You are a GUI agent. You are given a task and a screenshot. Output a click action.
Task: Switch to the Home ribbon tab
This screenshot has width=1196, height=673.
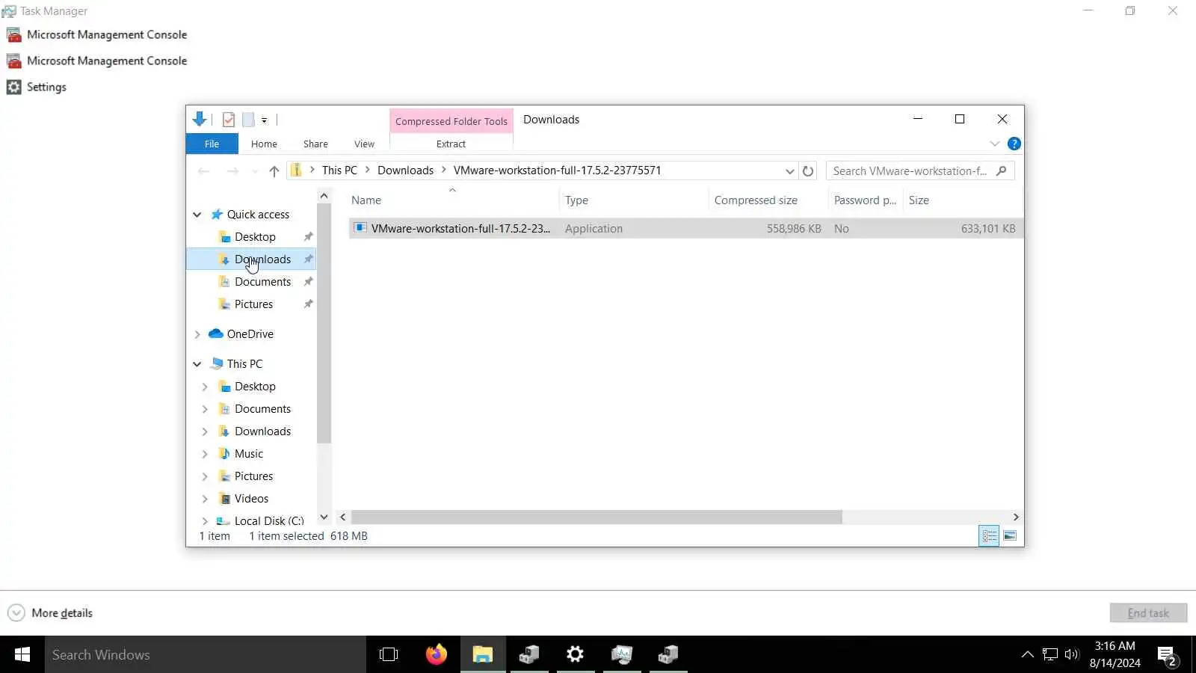click(264, 144)
